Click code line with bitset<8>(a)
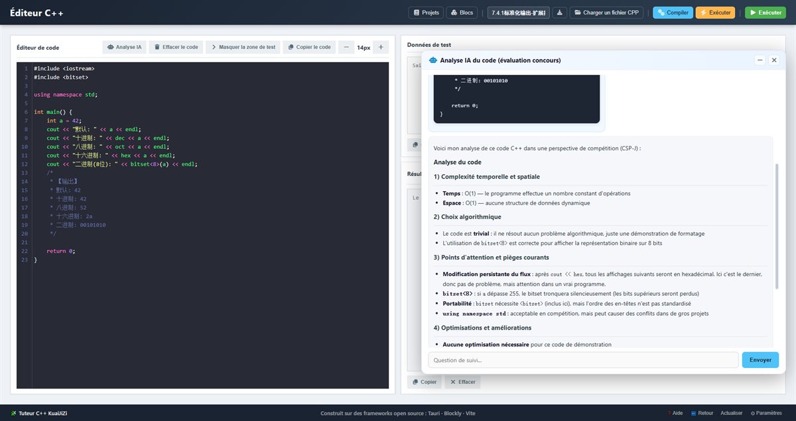This screenshot has height=421, width=796. click(122, 164)
